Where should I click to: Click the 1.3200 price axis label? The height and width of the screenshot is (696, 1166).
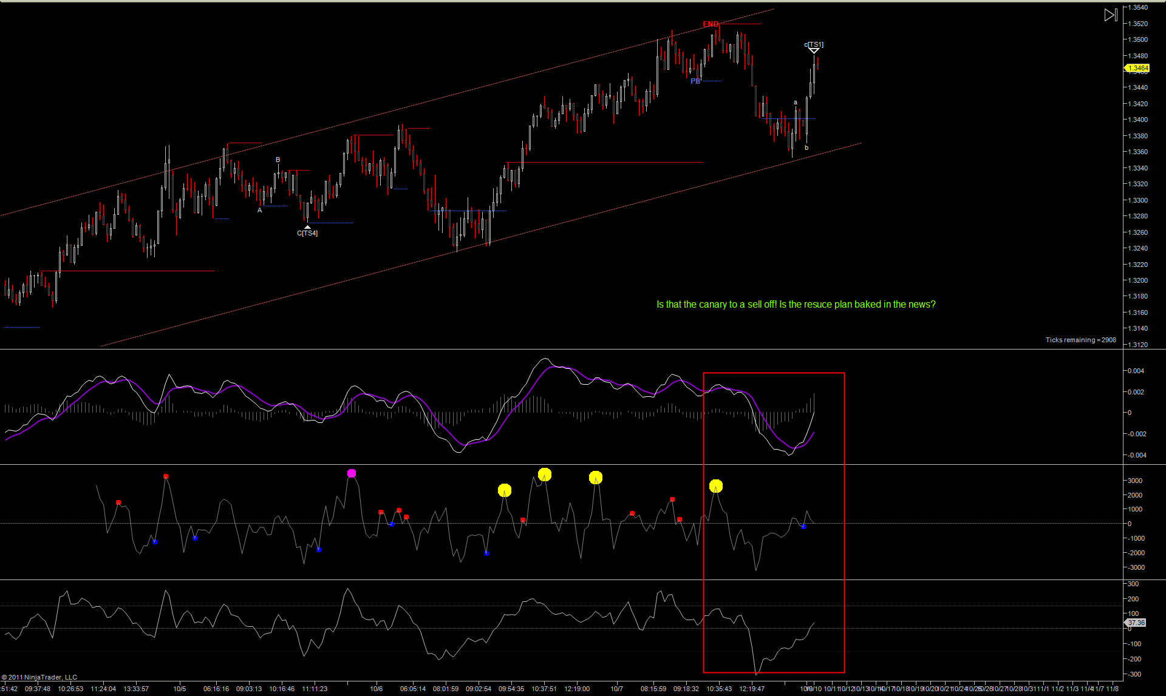click(1138, 280)
